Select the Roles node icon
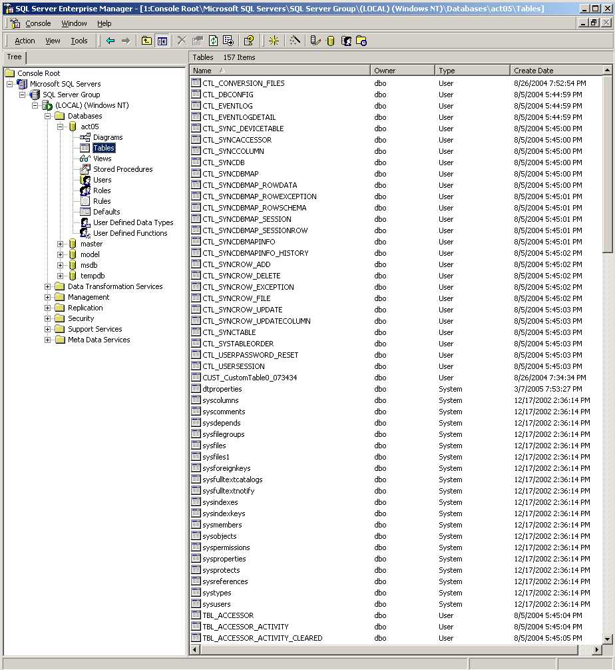615x670 pixels. click(85, 190)
